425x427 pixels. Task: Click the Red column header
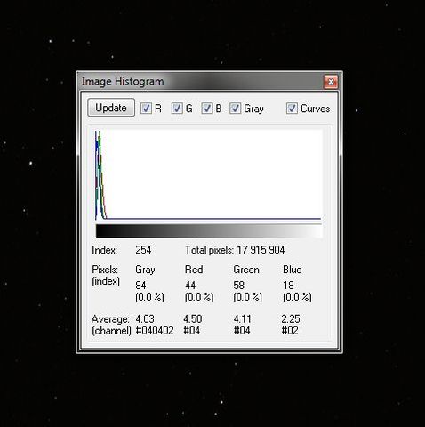(x=194, y=270)
